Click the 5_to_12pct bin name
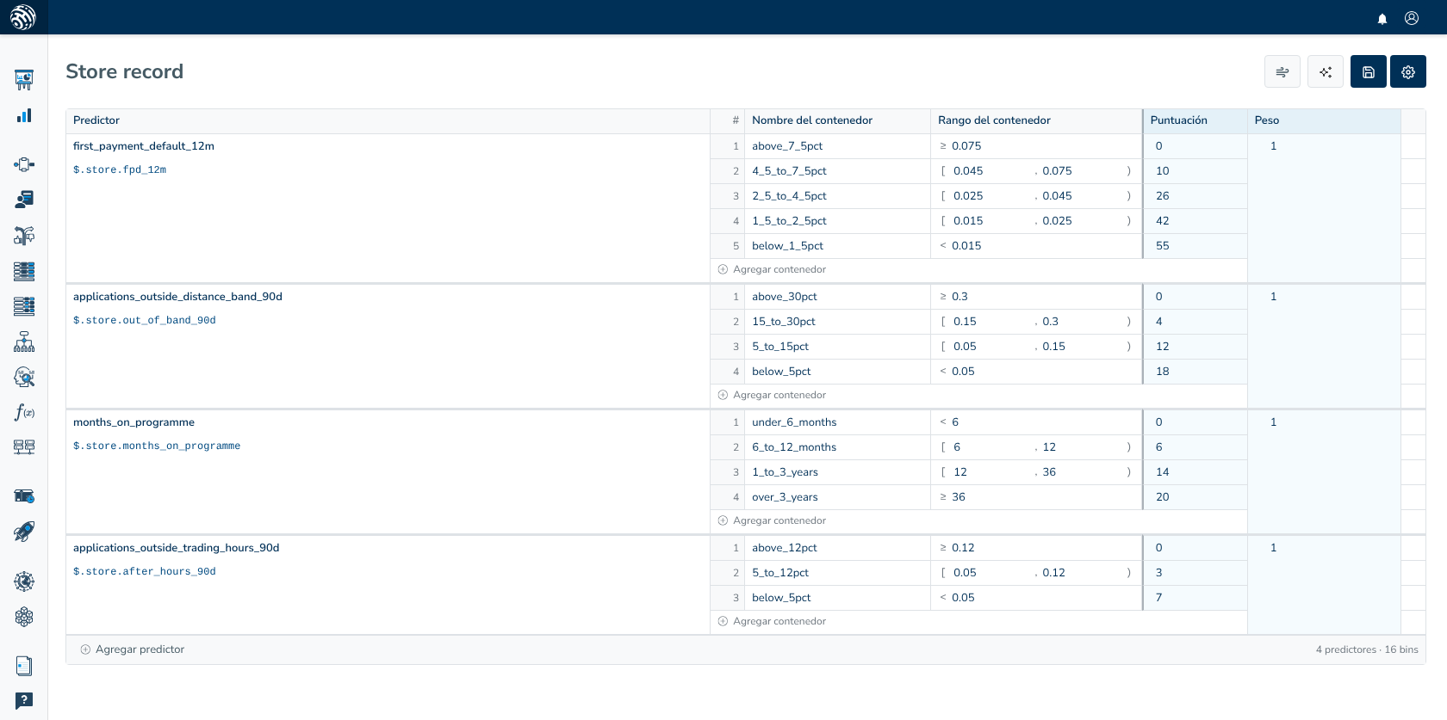 pyautogui.click(x=780, y=573)
